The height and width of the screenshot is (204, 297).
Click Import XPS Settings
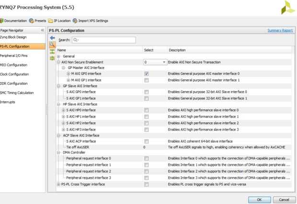(91, 21)
